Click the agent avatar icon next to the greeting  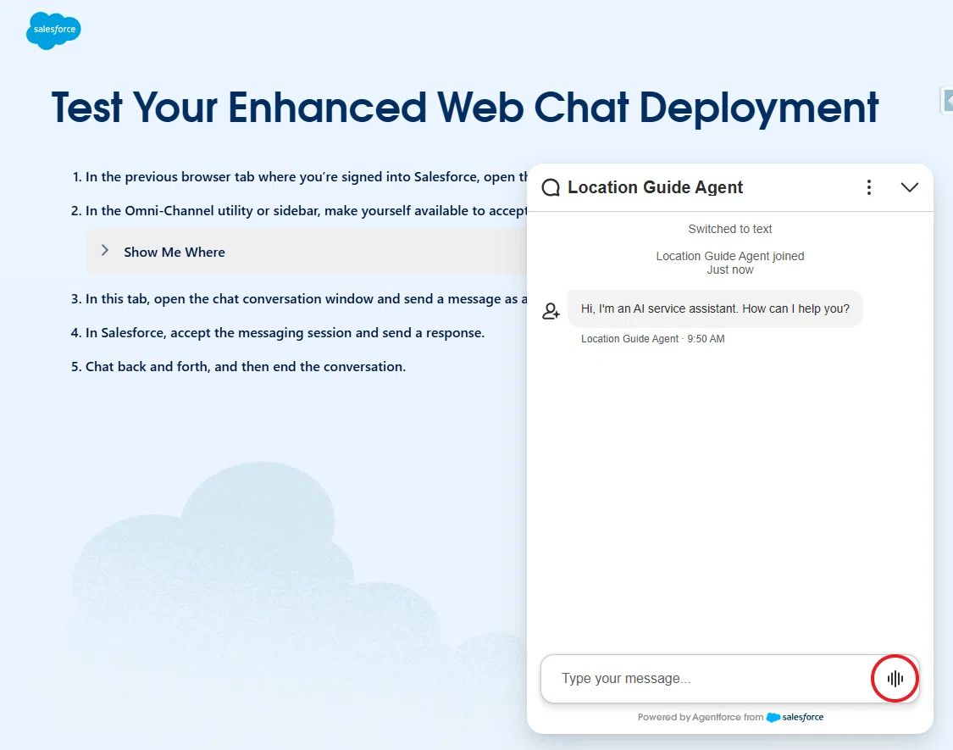[x=551, y=311]
